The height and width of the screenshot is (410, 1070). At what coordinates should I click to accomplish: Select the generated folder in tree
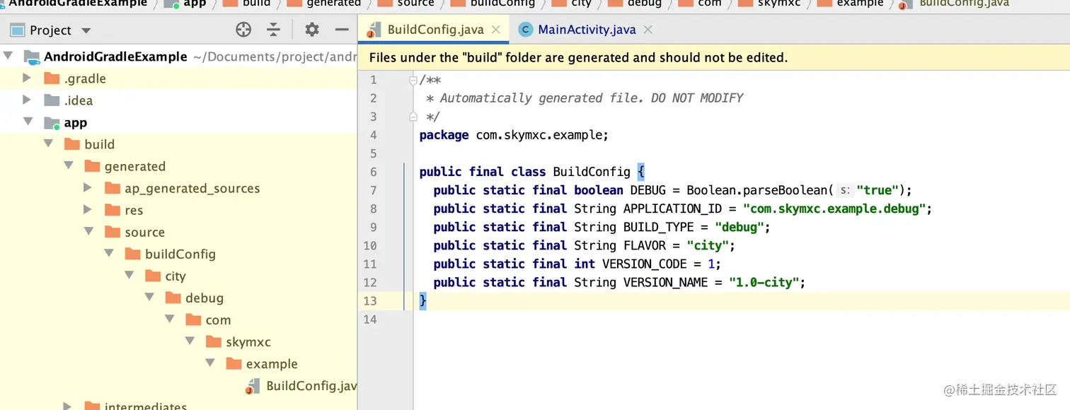tap(135, 166)
